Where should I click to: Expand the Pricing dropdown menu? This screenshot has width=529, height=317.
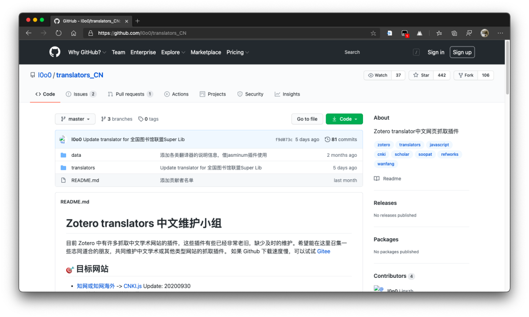coord(238,52)
